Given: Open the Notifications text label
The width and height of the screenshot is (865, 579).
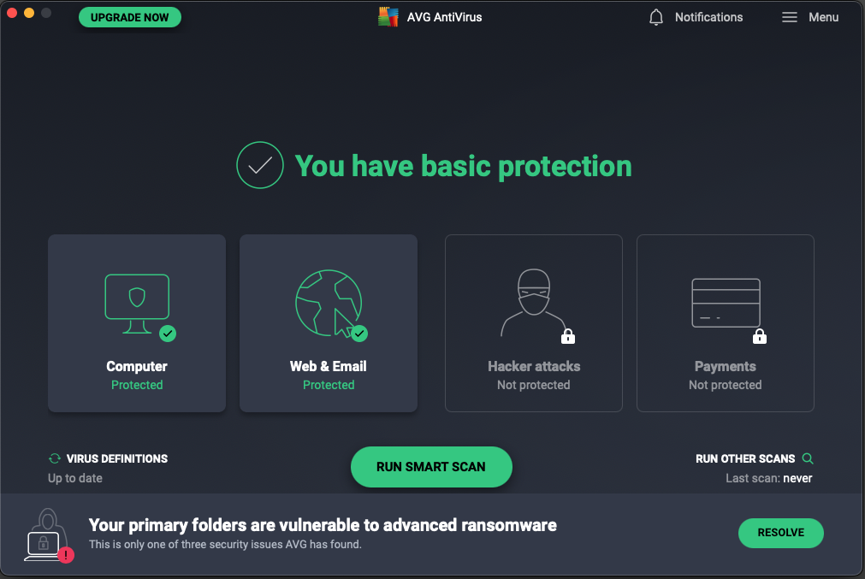Looking at the screenshot, I should 708,17.
